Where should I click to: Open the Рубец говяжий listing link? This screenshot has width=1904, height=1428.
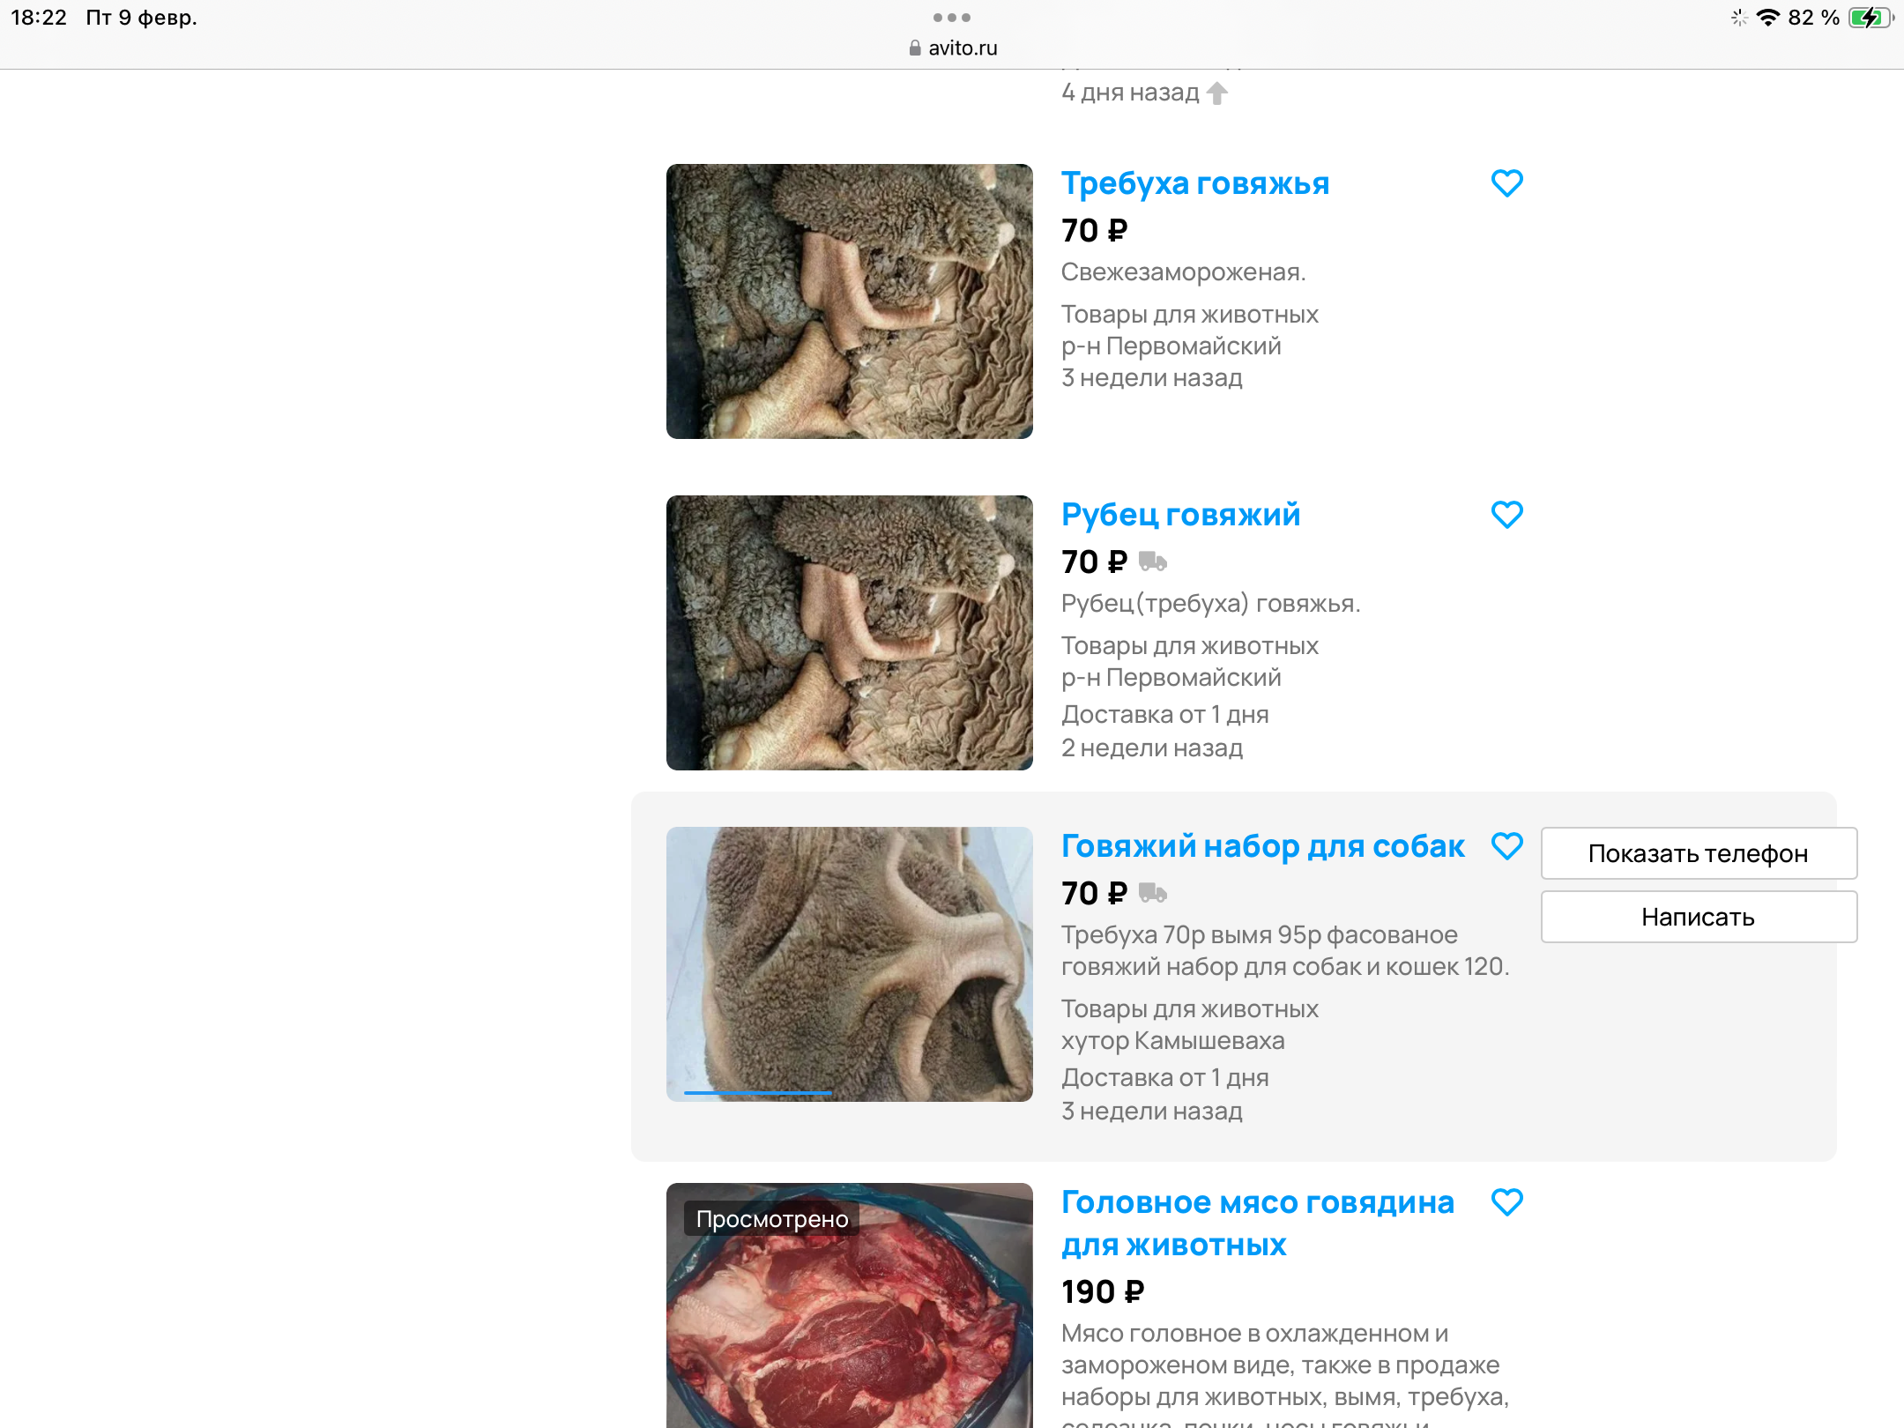[1180, 515]
